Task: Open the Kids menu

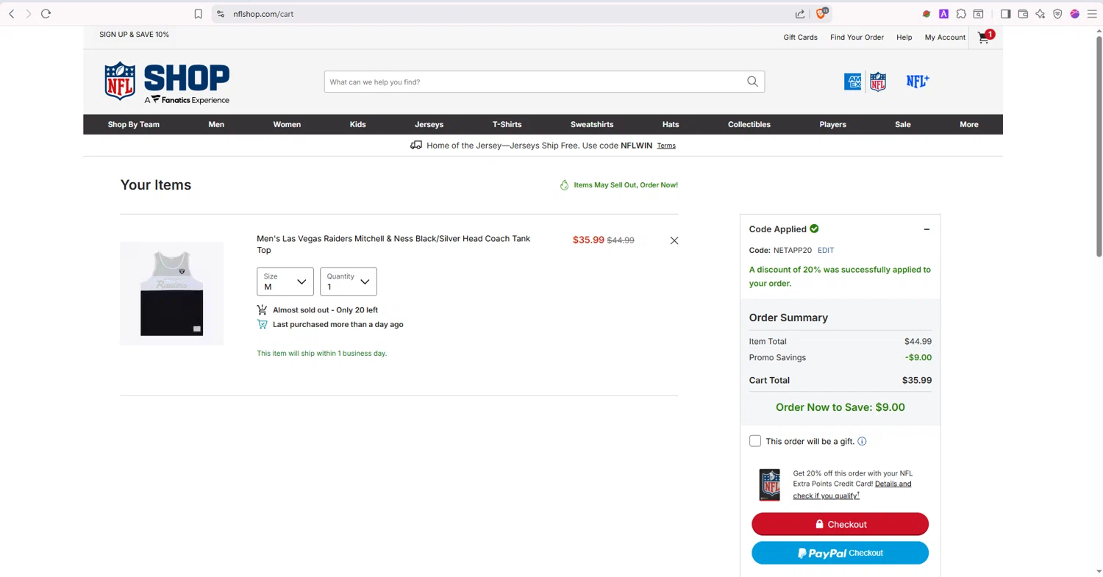Action: click(358, 124)
